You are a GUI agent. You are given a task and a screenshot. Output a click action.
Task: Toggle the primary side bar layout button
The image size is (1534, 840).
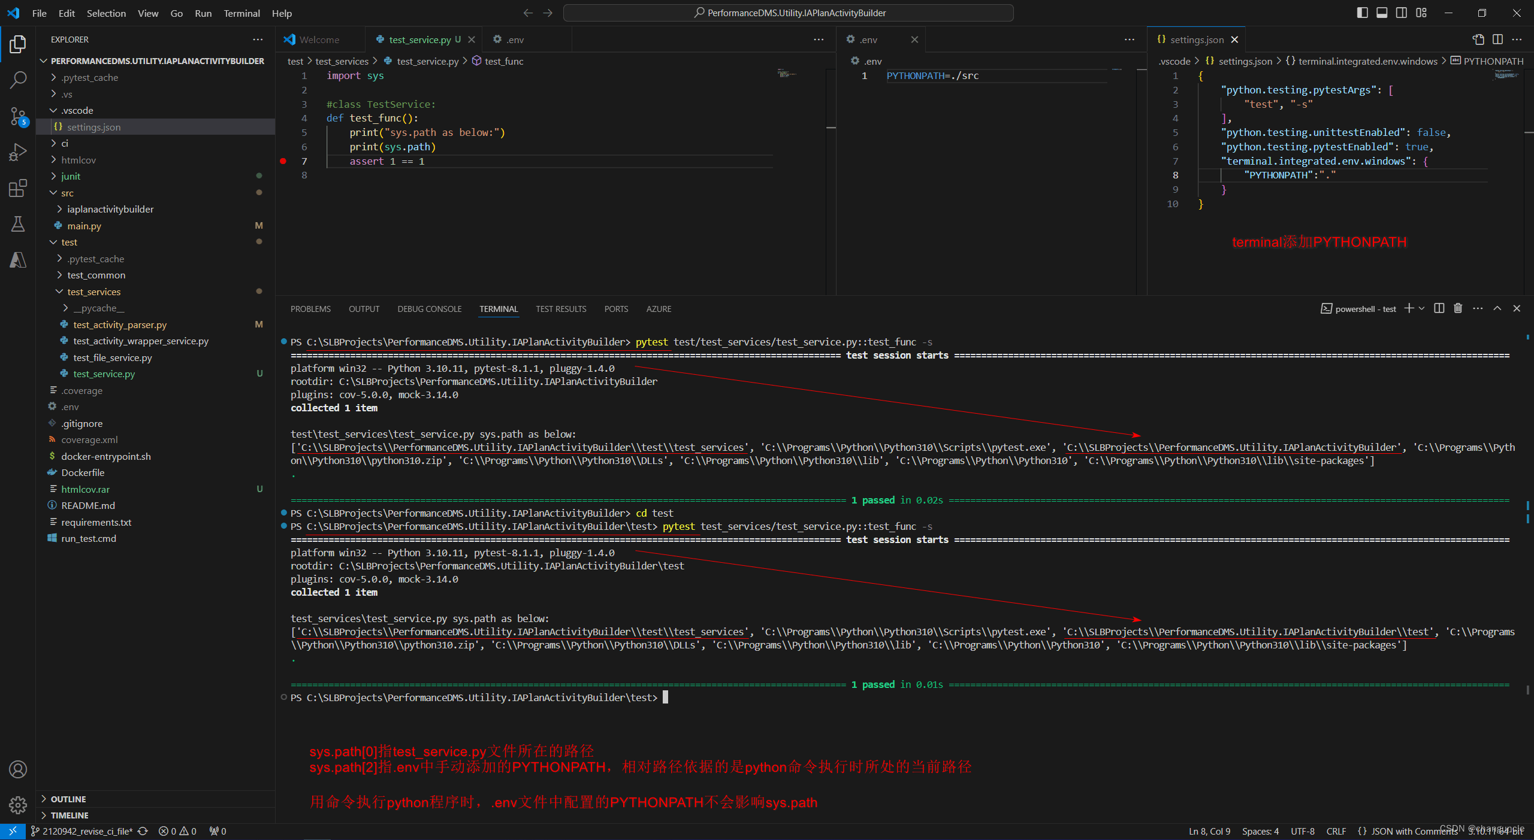pyautogui.click(x=1362, y=13)
